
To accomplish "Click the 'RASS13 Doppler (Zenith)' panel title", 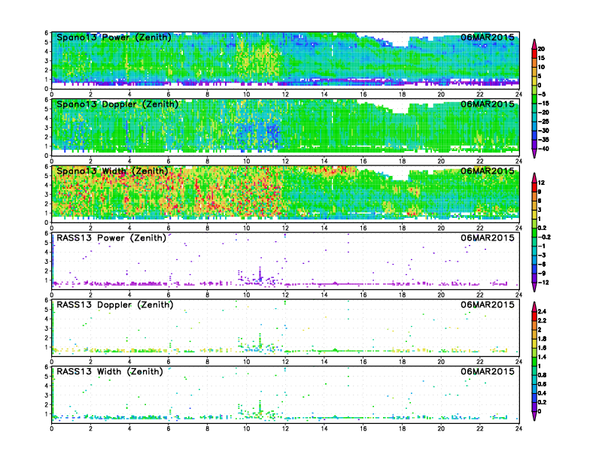I will [115, 304].
